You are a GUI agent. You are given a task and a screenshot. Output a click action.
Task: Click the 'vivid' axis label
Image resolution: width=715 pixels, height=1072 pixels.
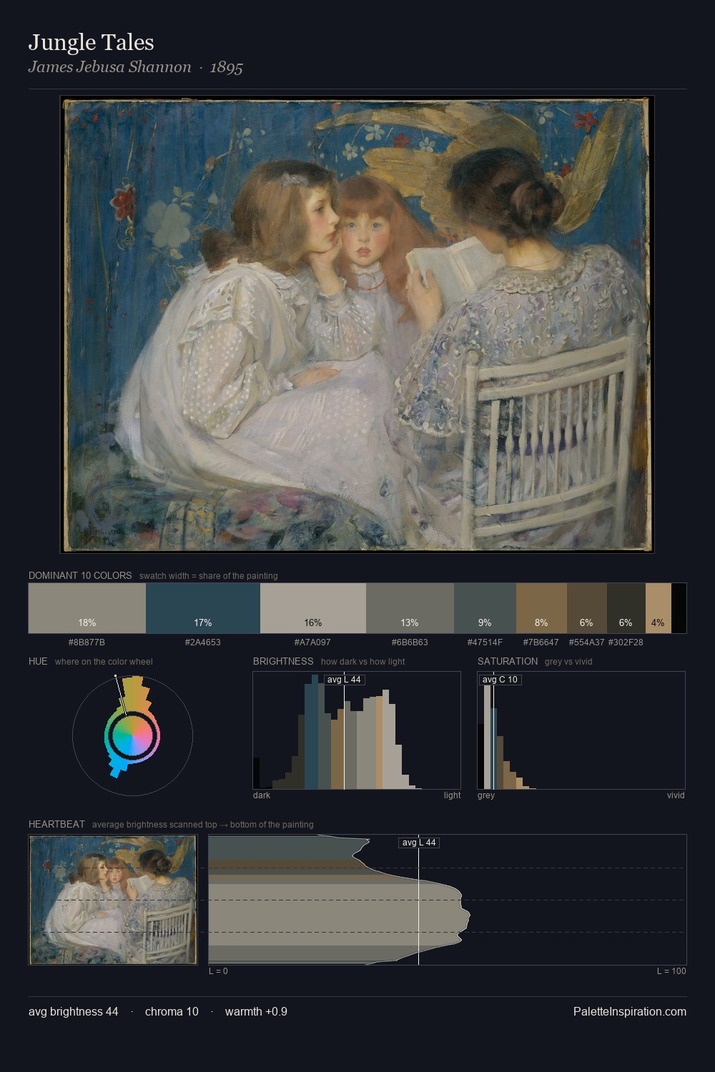click(x=676, y=795)
